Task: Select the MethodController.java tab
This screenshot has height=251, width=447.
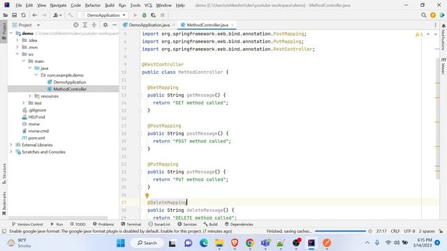Action: coord(207,25)
